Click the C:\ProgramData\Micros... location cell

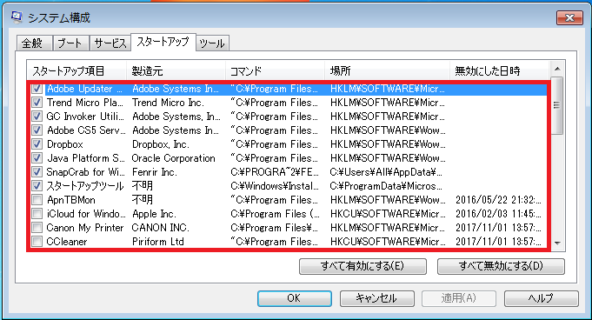click(386, 186)
